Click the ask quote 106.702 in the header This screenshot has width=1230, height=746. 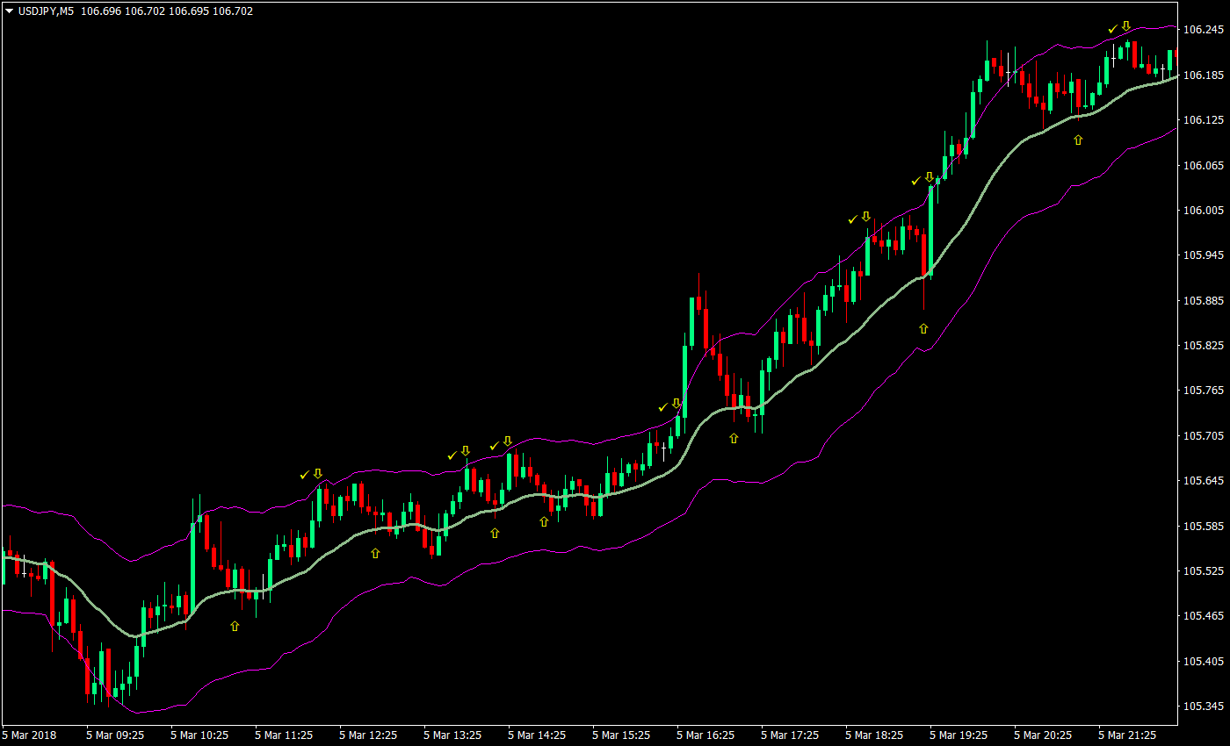tap(146, 11)
